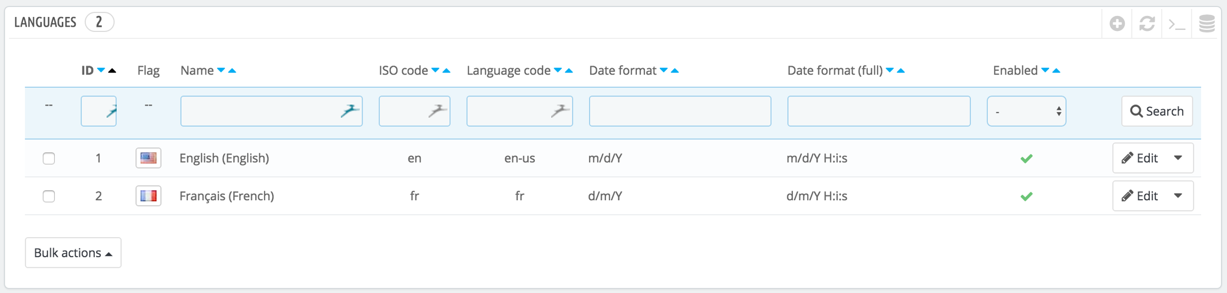Click the French flag icon
Image resolution: width=1227 pixels, height=293 pixels.
point(148,196)
